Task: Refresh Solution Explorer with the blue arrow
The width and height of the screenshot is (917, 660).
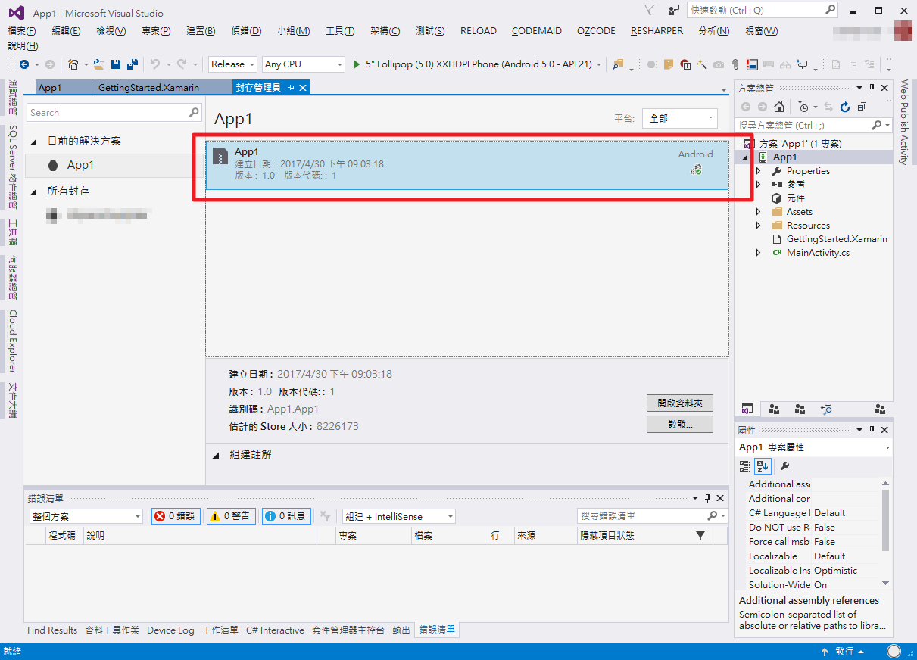Action: [x=845, y=107]
